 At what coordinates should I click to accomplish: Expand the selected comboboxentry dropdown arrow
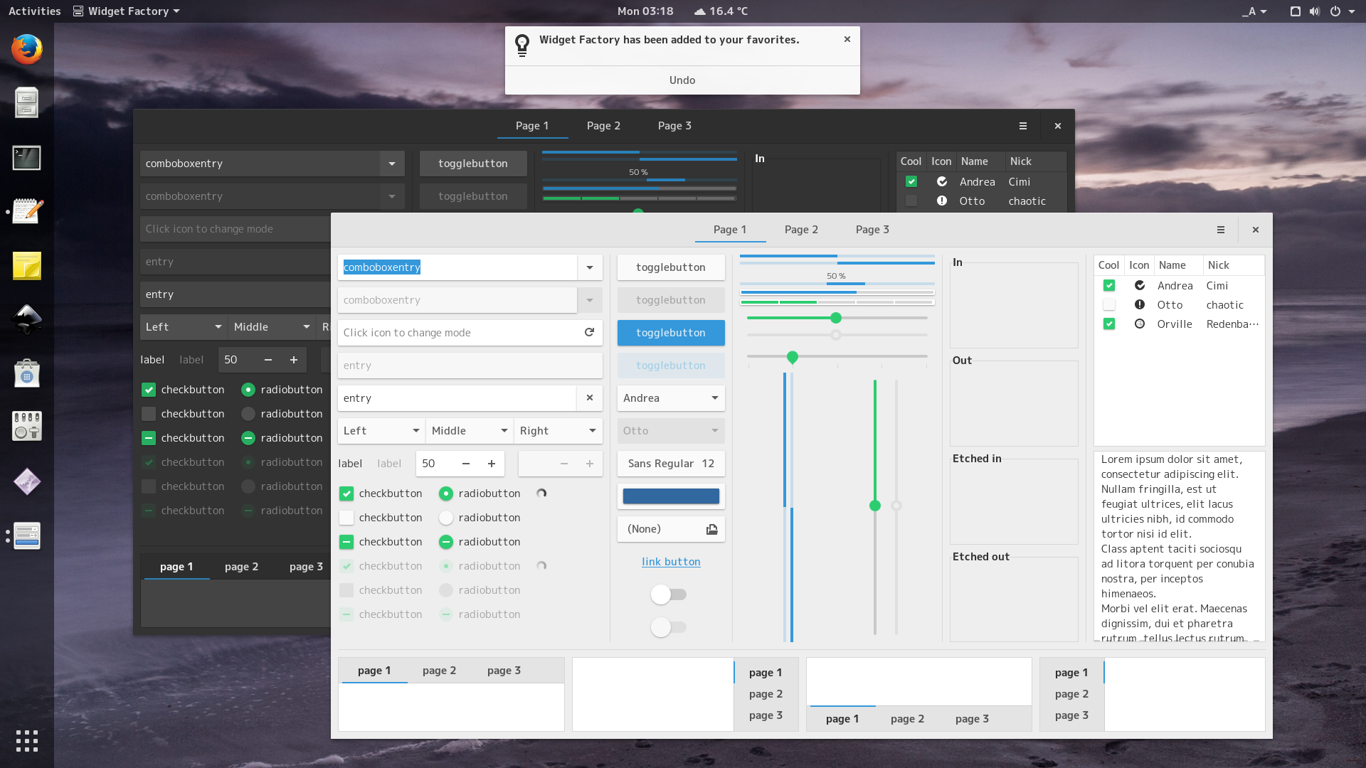point(589,267)
